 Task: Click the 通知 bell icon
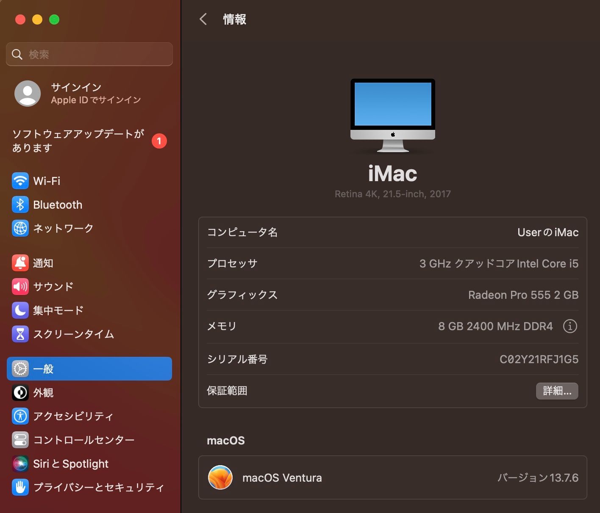[x=20, y=263]
